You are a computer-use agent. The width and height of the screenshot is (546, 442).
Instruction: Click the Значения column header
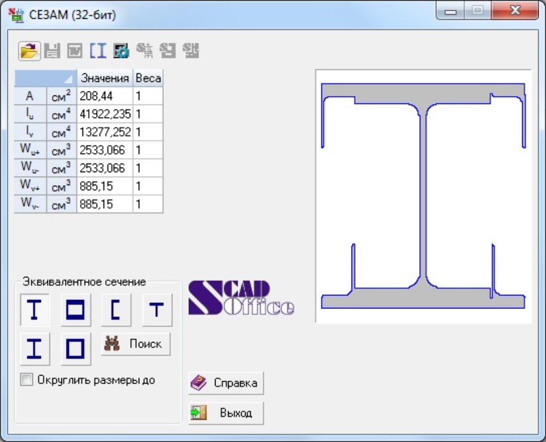click(x=105, y=78)
